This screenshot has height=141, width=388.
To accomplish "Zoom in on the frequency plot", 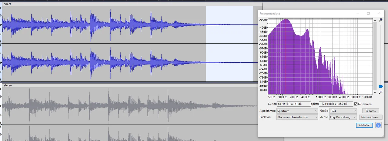I will (381, 20).
